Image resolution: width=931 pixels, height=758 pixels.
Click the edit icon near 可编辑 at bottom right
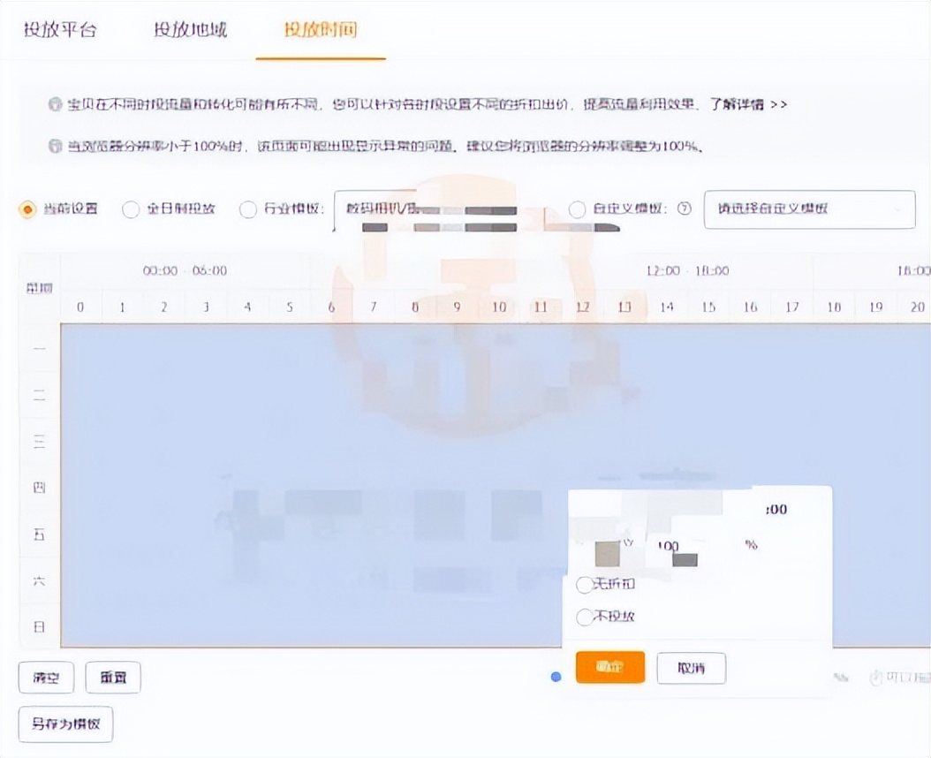pyautogui.click(x=876, y=675)
